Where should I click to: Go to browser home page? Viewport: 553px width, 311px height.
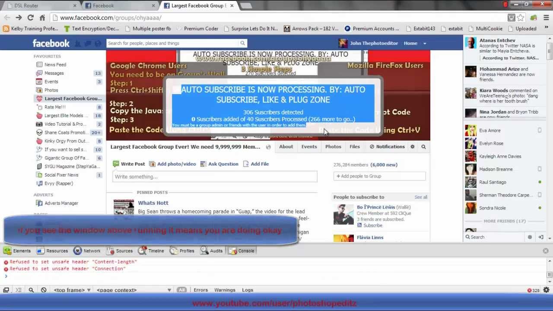pos(42,18)
